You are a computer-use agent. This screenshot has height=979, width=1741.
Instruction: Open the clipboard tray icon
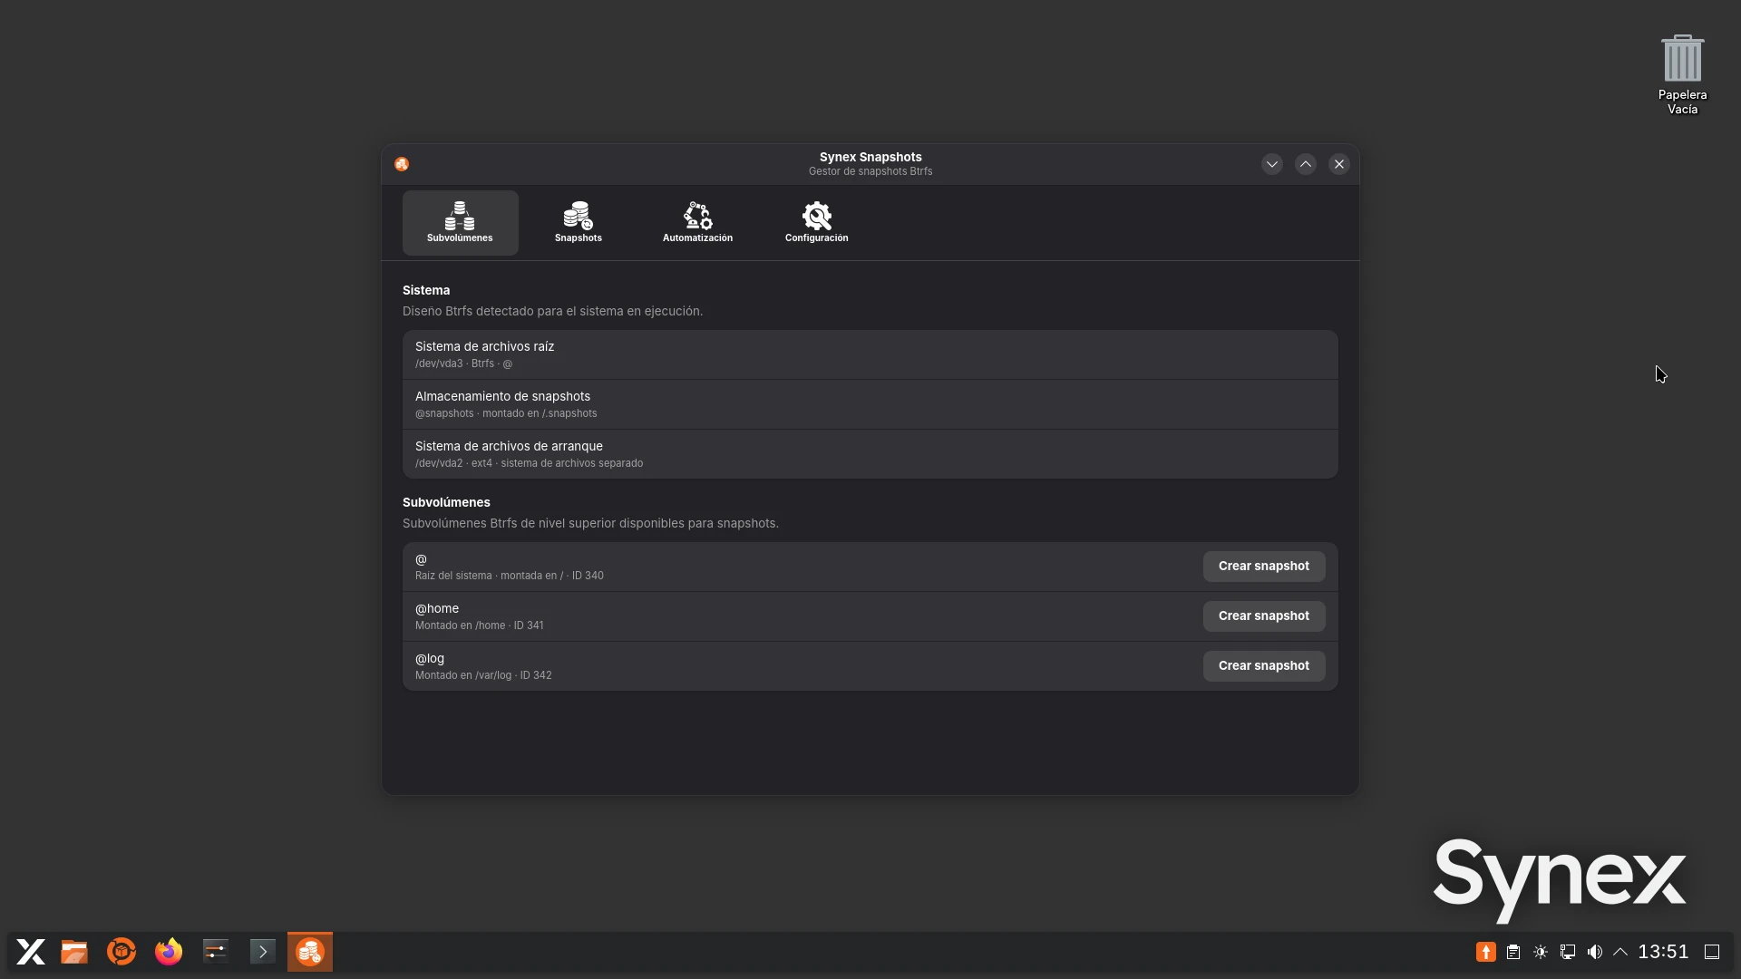coord(1513,952)
